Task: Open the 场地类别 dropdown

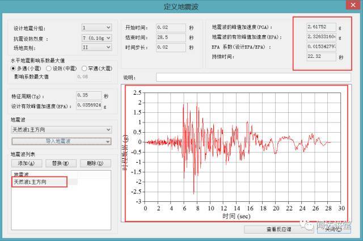Action: click(97, 48)
